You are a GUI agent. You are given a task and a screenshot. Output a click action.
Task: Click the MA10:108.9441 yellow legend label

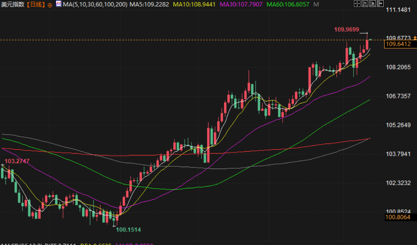tap(195, 5)
